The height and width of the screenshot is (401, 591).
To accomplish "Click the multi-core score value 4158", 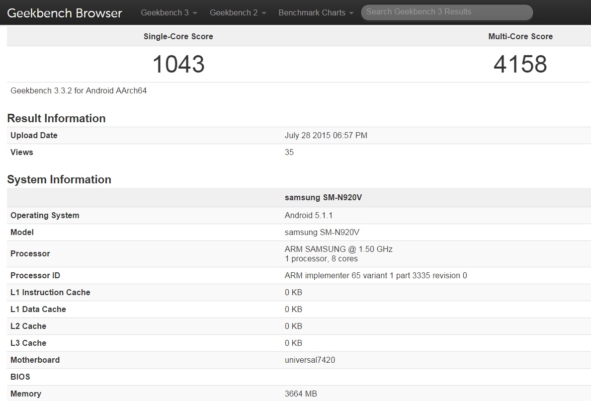I will point(520,64).
